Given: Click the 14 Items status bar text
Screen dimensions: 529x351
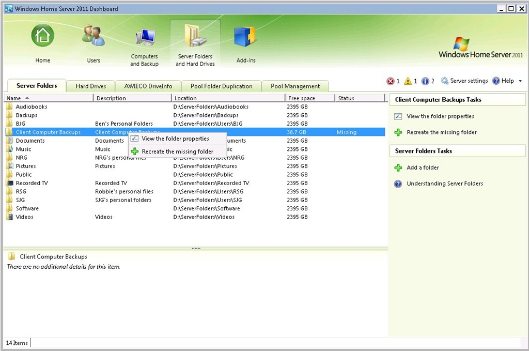Looking at the screenshot, I should point(17,343).
